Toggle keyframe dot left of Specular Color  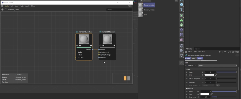187,94
